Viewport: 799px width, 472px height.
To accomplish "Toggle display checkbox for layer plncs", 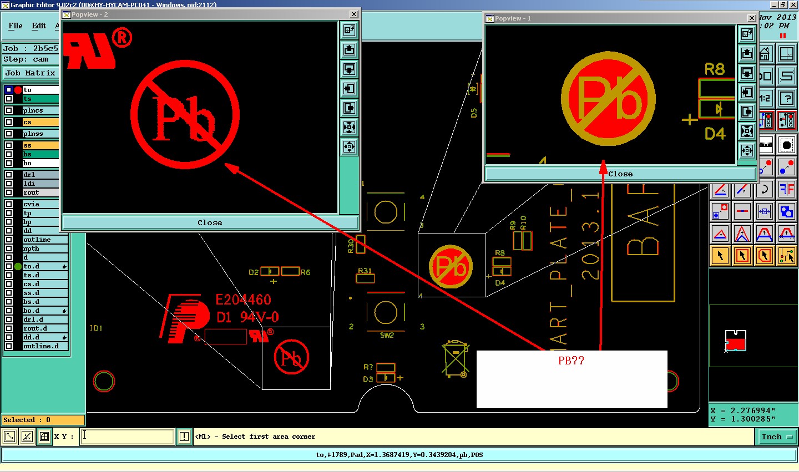I will click(9, 110).
